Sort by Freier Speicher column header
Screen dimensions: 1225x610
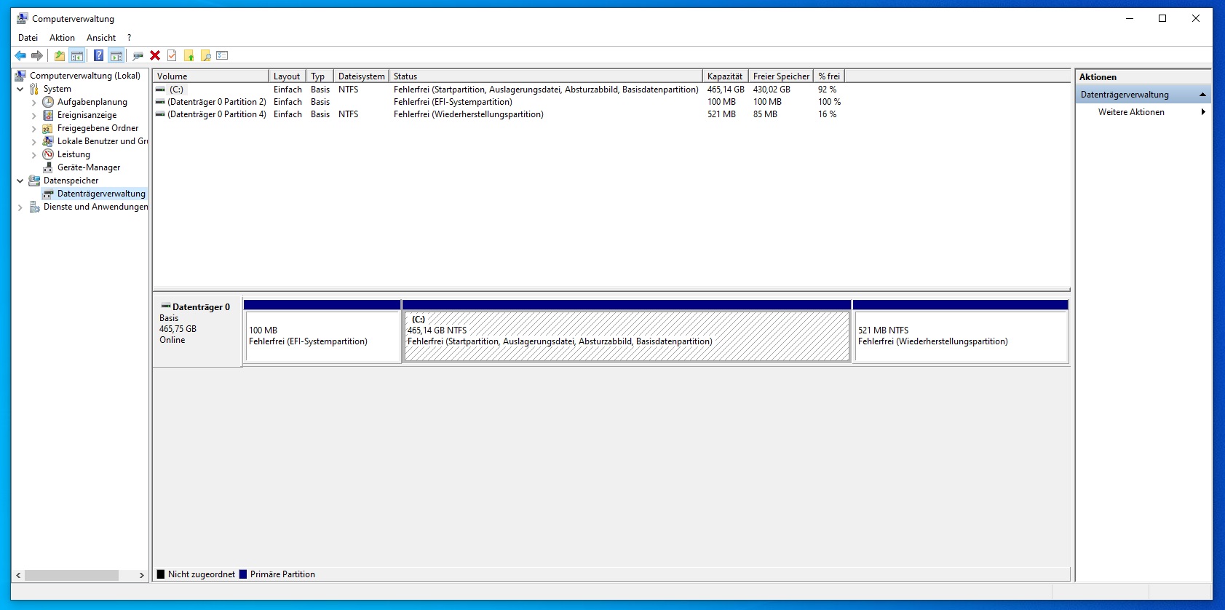pyautogui.click(x=781, y=76)
